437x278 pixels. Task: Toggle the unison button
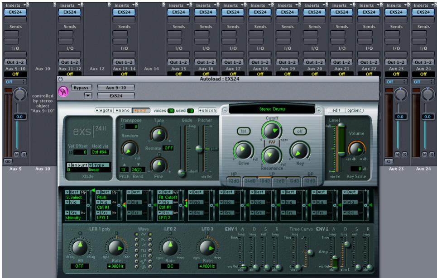207,110
